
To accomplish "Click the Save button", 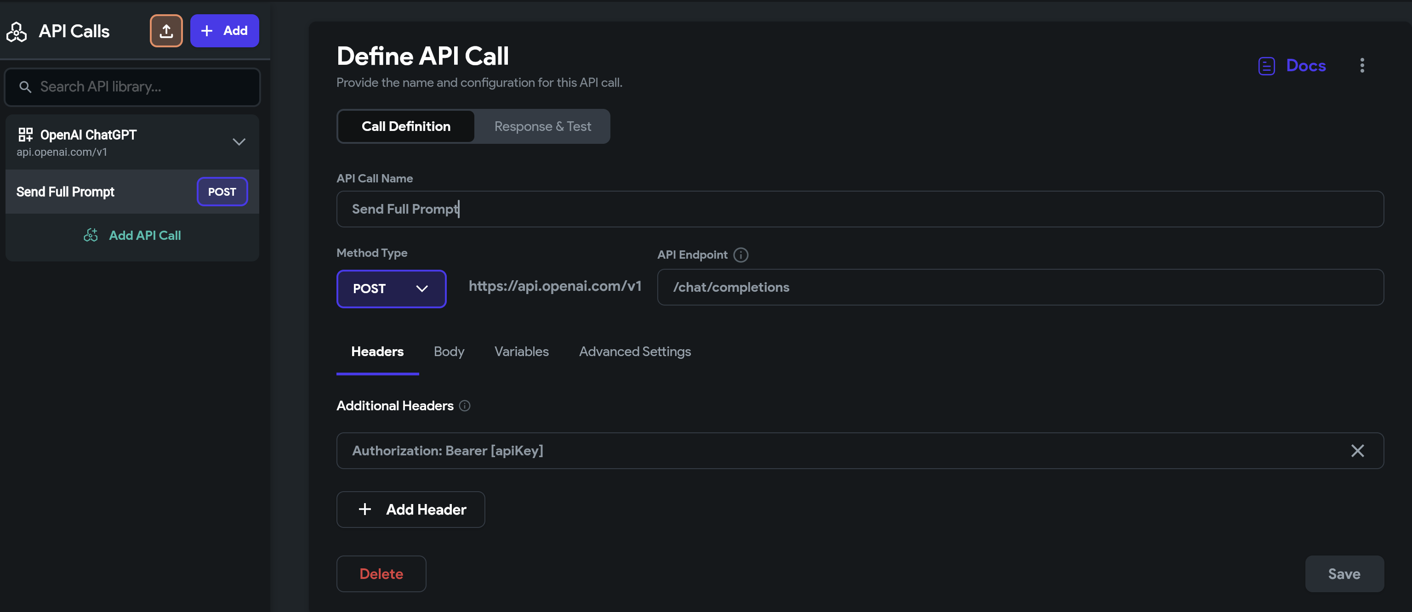I will point(1344,574).
